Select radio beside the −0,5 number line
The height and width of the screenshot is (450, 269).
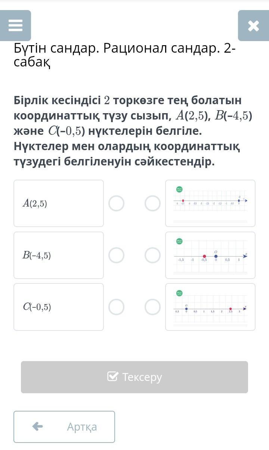[x=152, y=255]
